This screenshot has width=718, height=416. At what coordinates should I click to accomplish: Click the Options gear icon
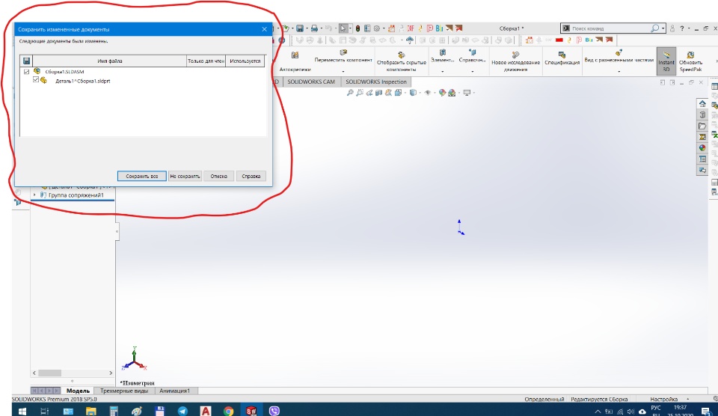pyautogui.click(x=376, y=28)
